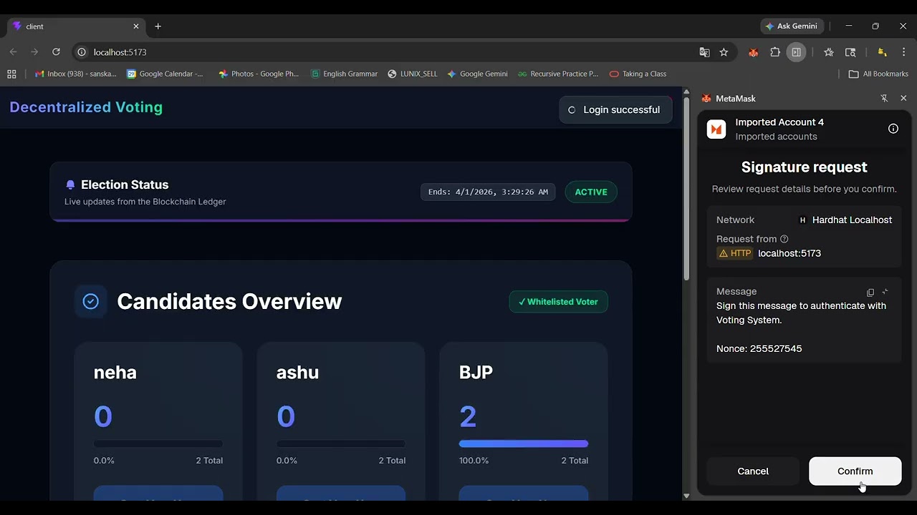Open the Inbox Gmail bookmark
The height and width of the screenshot is (515, 917).
tap(76, 74)
